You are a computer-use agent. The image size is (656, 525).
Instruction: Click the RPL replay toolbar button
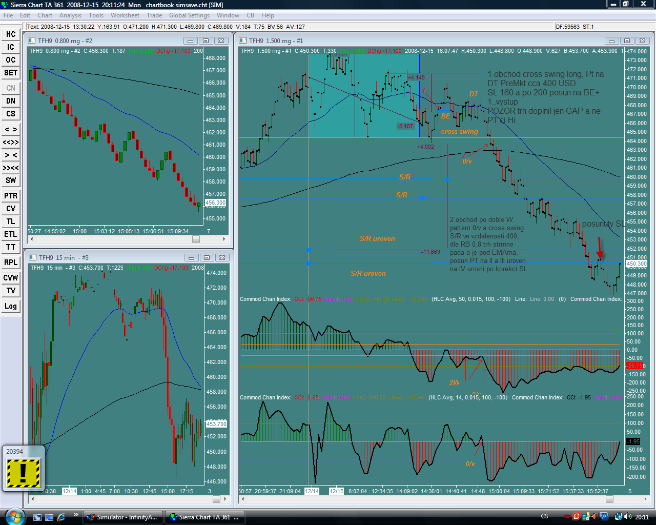pyautogui.click(x=11, y=262)
